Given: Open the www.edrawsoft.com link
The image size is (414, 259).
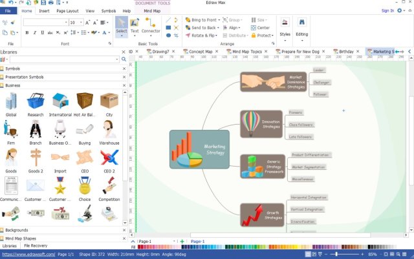Looking at the screenshot, I should pos(28,254).
